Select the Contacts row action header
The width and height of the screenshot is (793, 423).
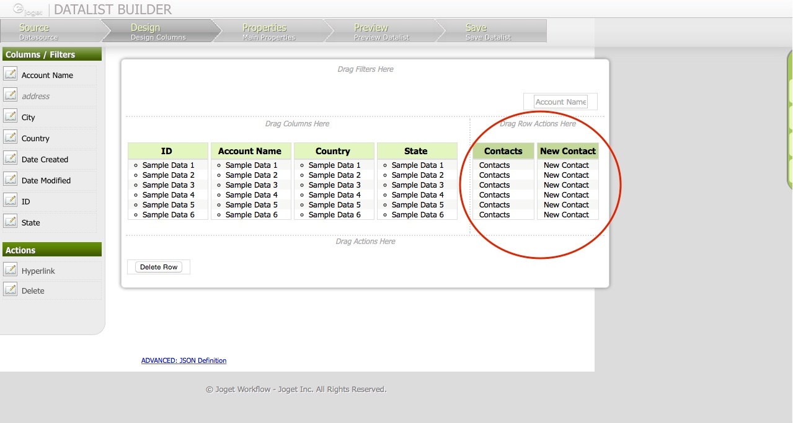coord(503,151)
